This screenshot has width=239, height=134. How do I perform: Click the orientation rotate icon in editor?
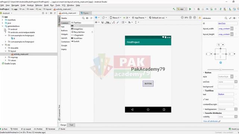pyautogui.click(x=103, y=17)
